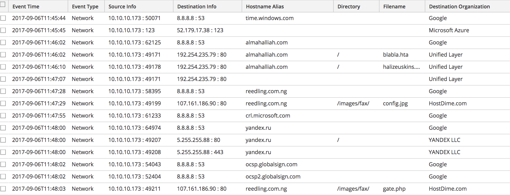
Task: Sort table by Destination Info
Action: point(197,7)
